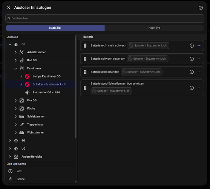Select the Zeit clock icon entry
Image resolution: width=210 pixels, height=189 pixels.
[x=11, y=171]
